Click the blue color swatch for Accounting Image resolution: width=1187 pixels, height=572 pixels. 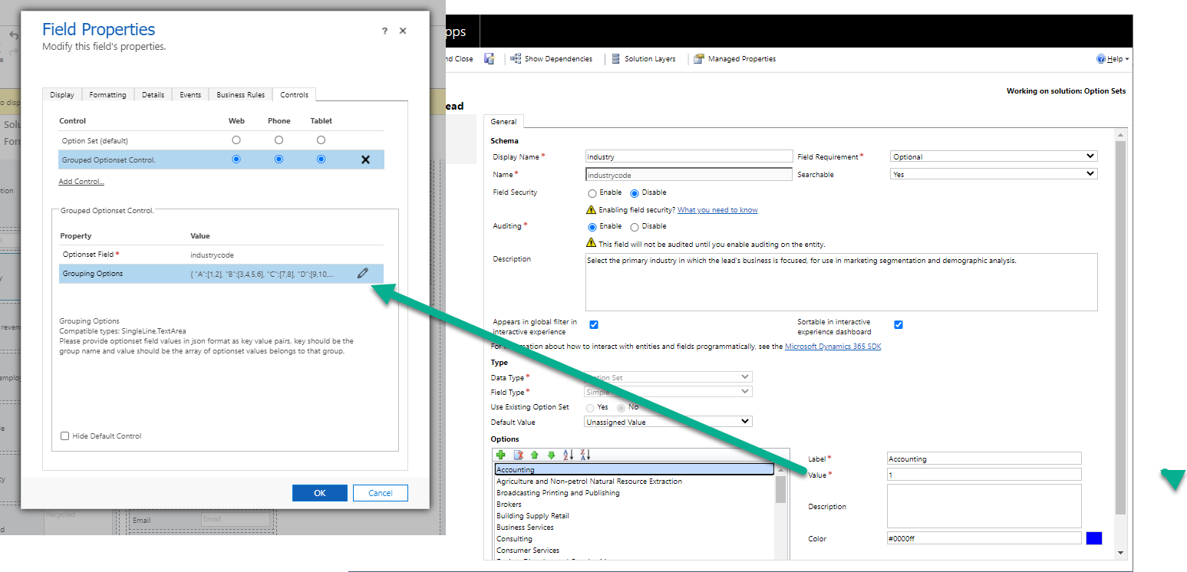click(1094, 537)
